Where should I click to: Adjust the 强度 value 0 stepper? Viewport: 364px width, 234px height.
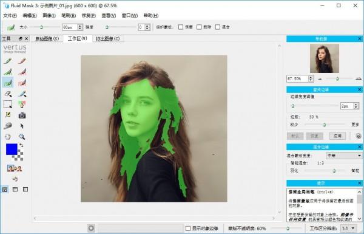pos(147,27)
